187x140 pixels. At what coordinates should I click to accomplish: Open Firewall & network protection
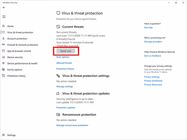click(22, 45)
